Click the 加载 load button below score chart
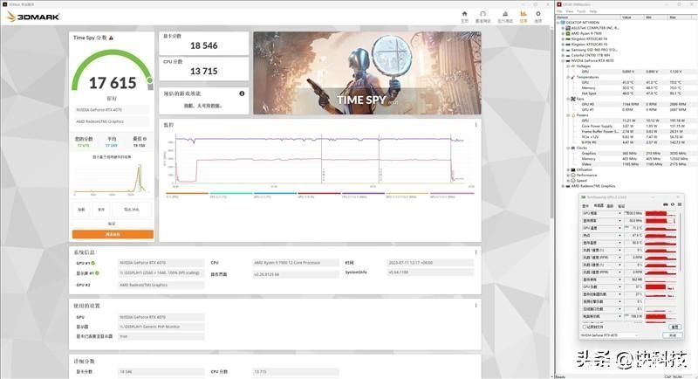 pos(81,210)
